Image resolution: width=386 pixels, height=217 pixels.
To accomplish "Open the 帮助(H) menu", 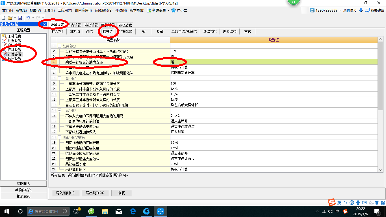I will point(121,10).
